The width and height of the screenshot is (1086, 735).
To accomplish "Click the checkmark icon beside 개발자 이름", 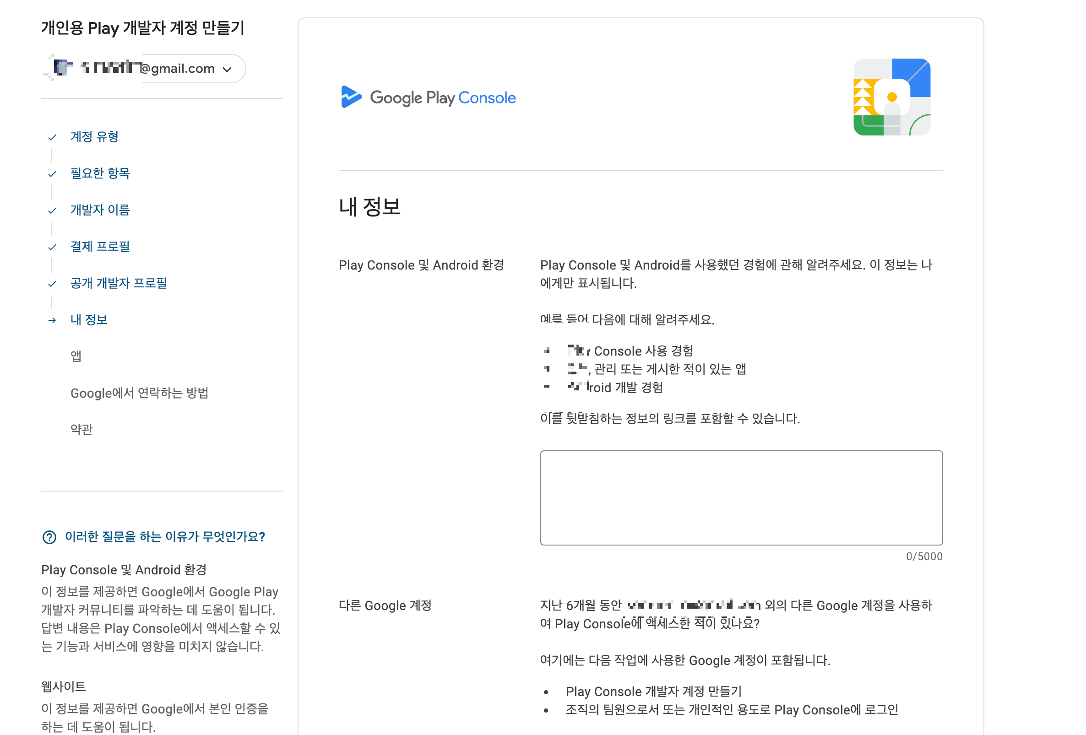I will [52, 211].
